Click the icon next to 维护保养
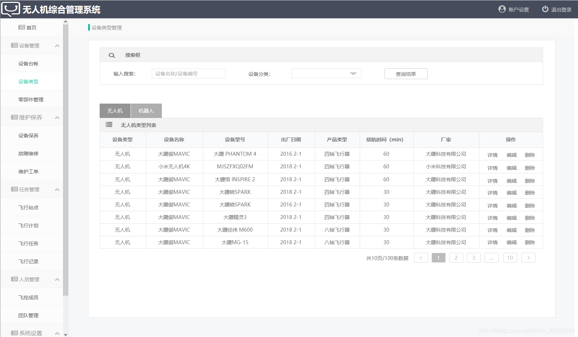The height and width of the screenshot is (337, 578). pos(14,117)
